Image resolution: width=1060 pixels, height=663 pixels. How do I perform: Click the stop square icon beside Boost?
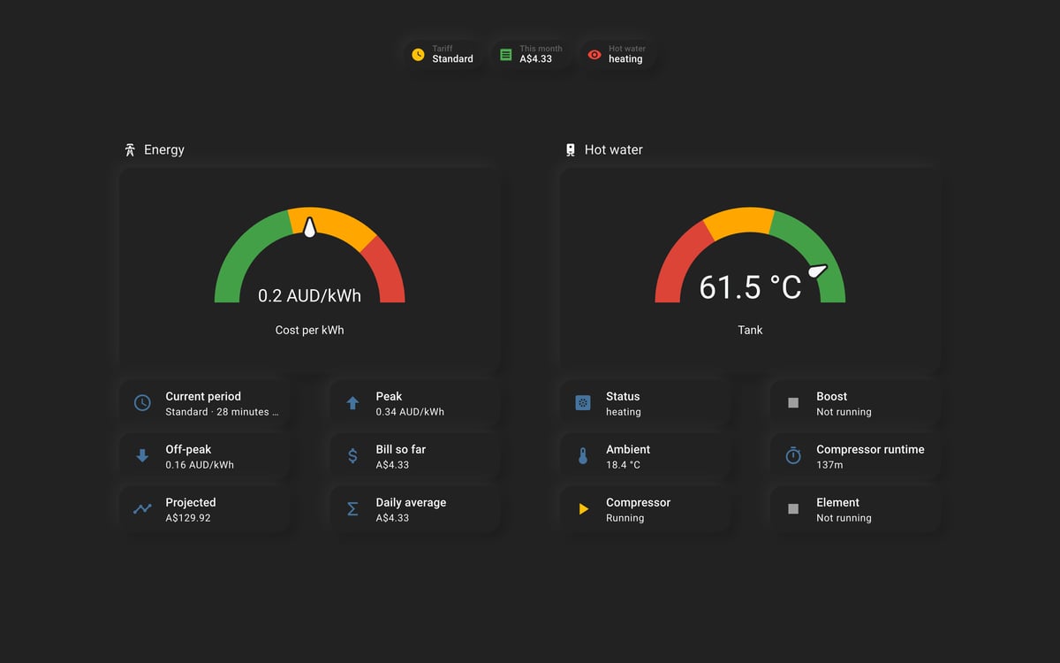(793, 403)
